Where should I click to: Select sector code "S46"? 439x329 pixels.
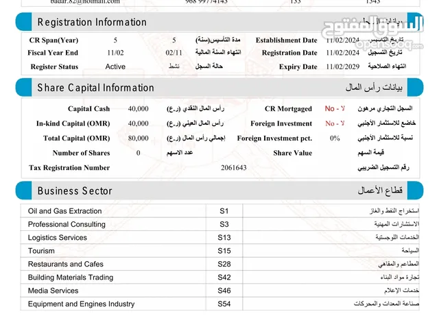click(224, 291)
